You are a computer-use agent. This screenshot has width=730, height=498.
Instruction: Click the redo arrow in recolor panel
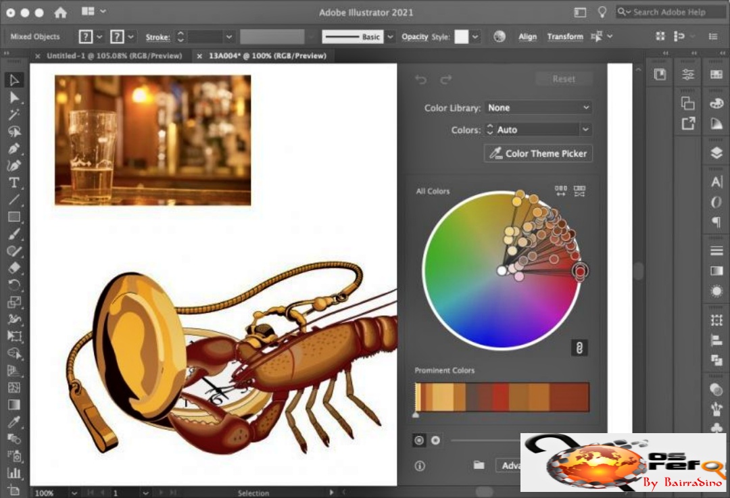point(446,80)
